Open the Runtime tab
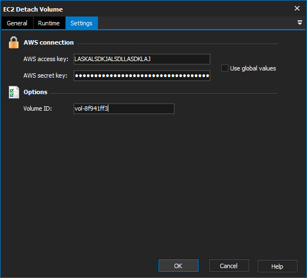Image resolution: width=307 pixels, height=278 pixels. pos(49,23)
